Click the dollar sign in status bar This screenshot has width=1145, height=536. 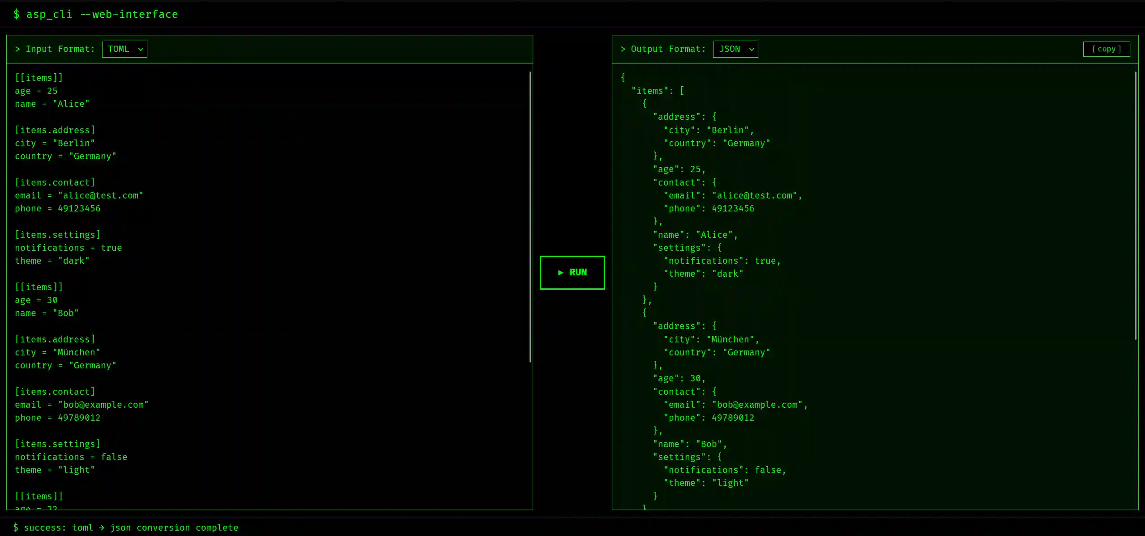[16, 528]
